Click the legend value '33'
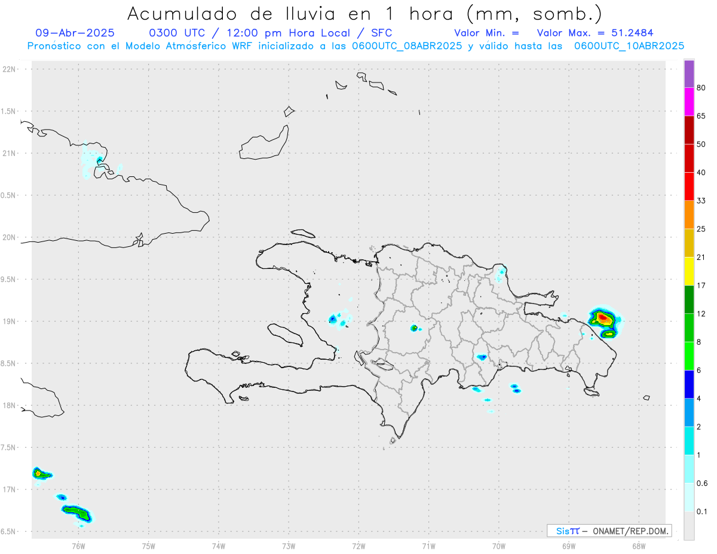Viewport: 717px width, 554px height. tap(701, 201)
